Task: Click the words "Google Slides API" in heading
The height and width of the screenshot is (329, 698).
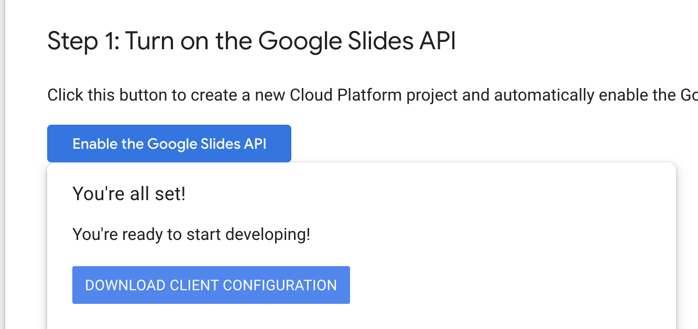Action: click(x=357, y=41)
